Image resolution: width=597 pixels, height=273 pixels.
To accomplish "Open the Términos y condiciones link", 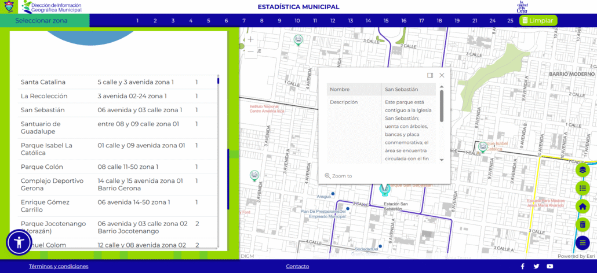I will coord(59,267).
